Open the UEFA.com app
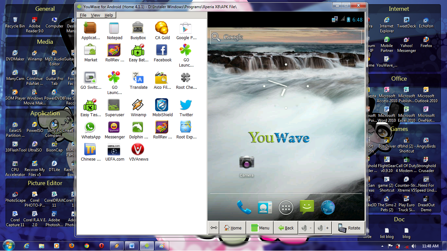This screenshot has width=447, height=251. coord(114,150)
